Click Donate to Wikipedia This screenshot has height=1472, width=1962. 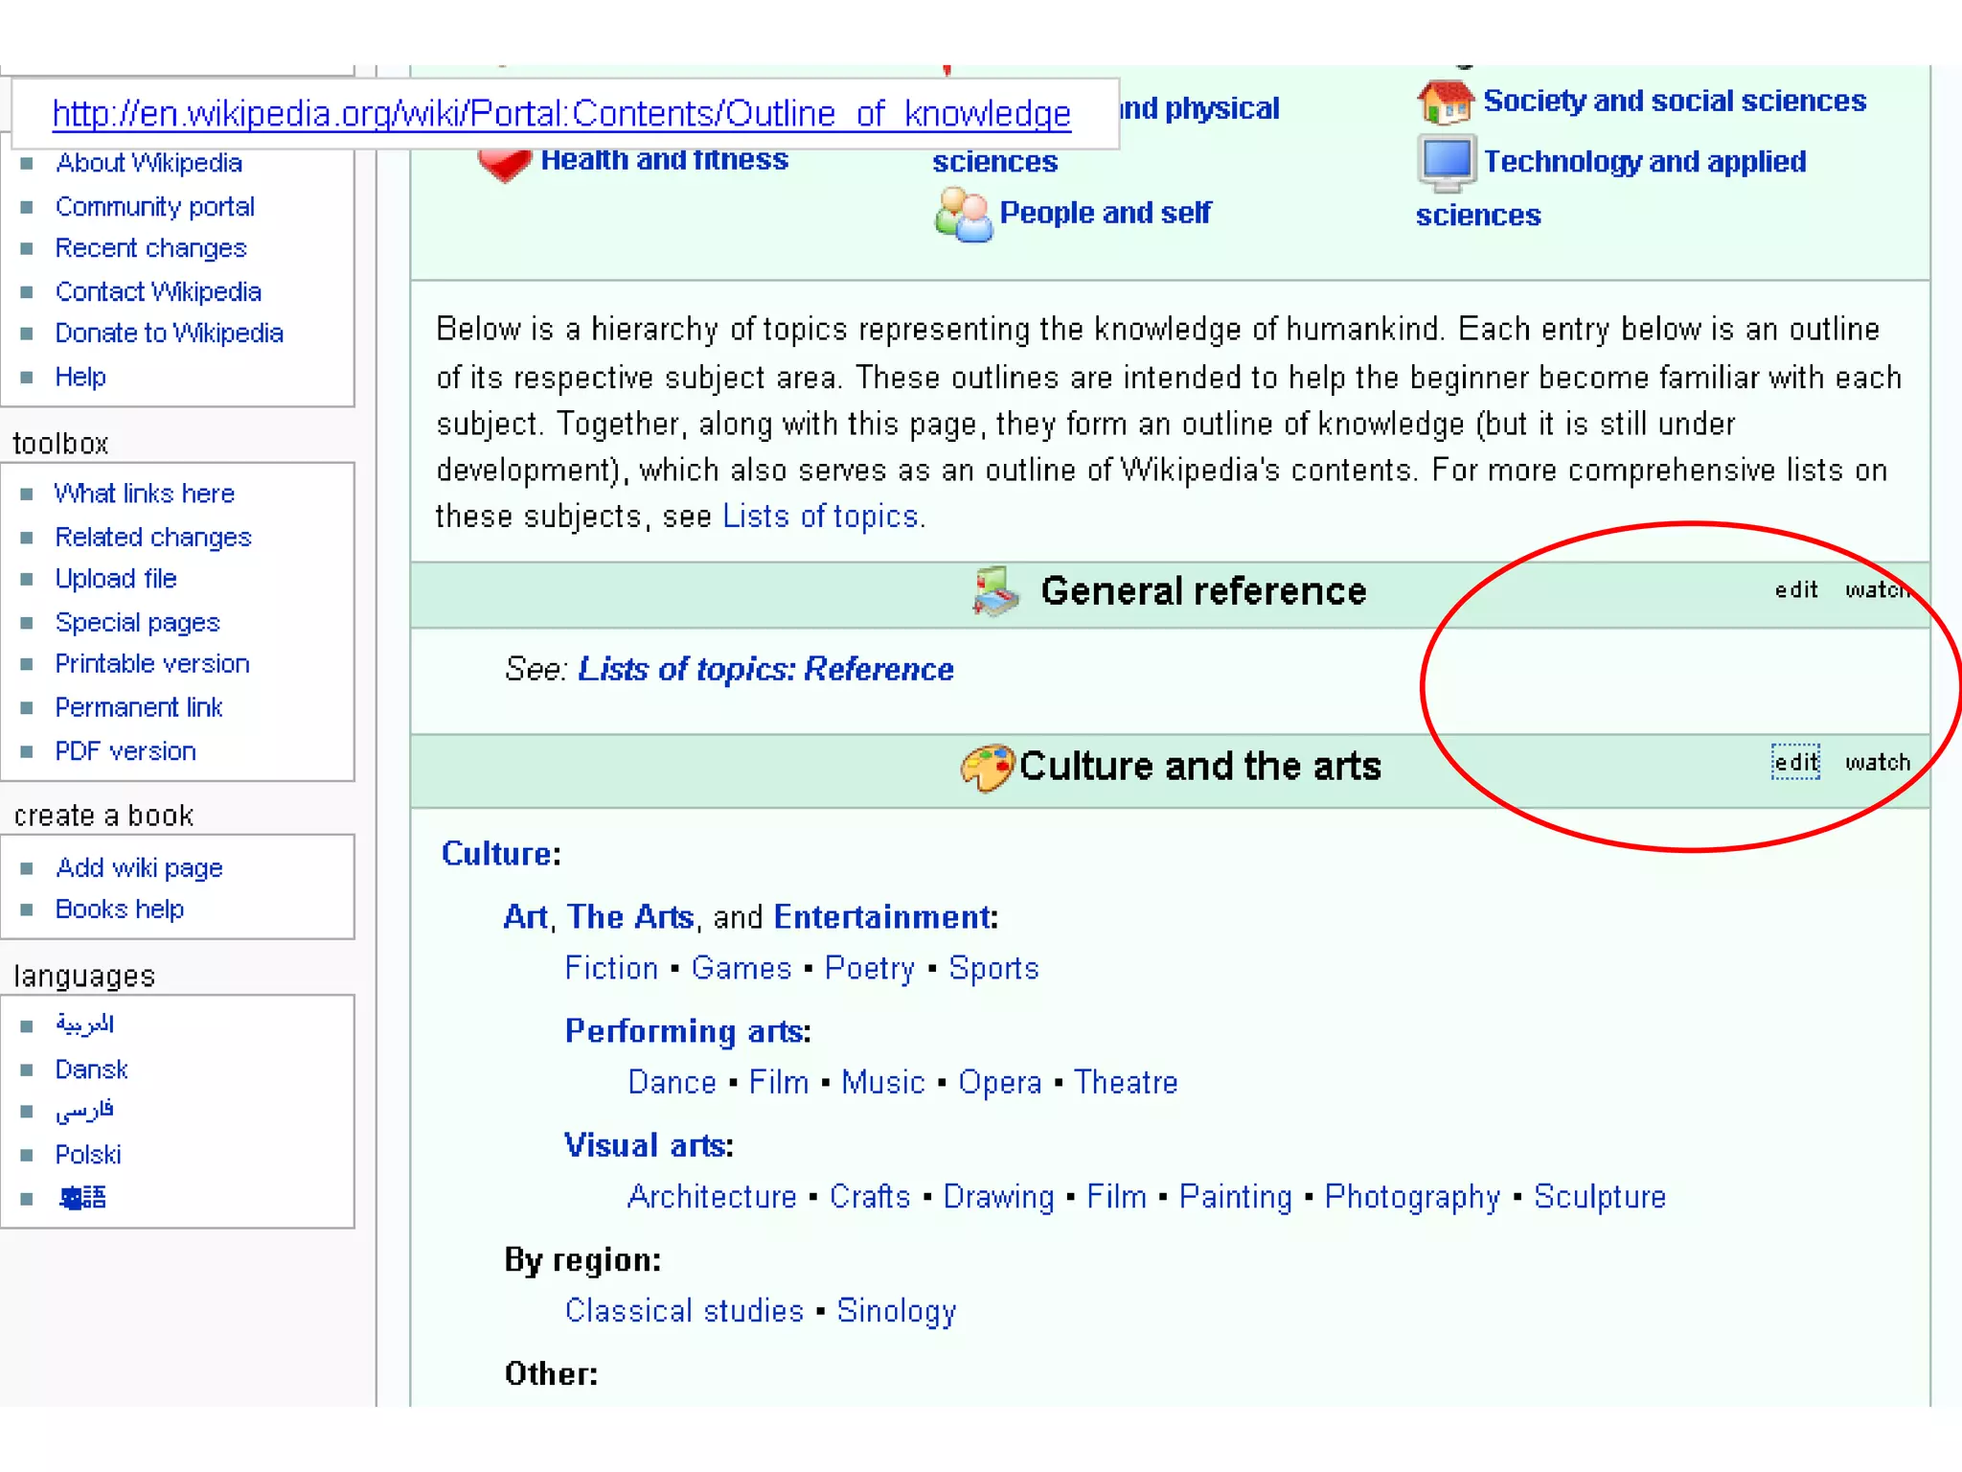(169, 333)
